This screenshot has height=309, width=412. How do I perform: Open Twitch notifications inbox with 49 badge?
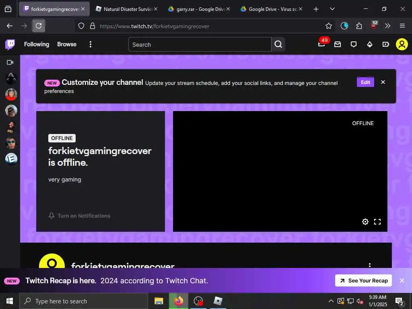321,44
